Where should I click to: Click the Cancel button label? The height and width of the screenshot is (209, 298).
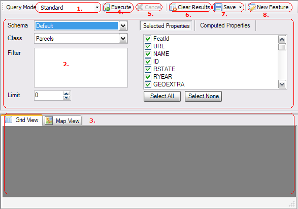pyautogui.click(x=153, y=7)
